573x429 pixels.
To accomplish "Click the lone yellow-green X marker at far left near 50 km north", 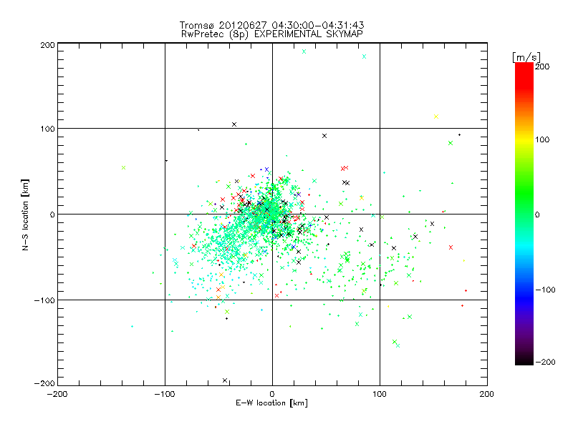I will (123, 168).
